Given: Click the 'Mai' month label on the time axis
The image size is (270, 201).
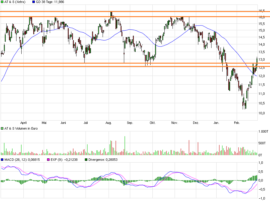Looking at the screenshot, I should 44,123.
